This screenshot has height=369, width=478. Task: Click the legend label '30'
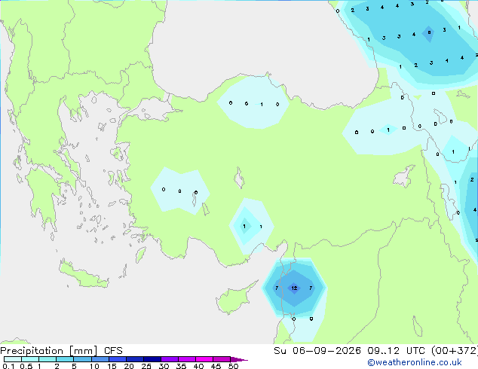point(164,366)
